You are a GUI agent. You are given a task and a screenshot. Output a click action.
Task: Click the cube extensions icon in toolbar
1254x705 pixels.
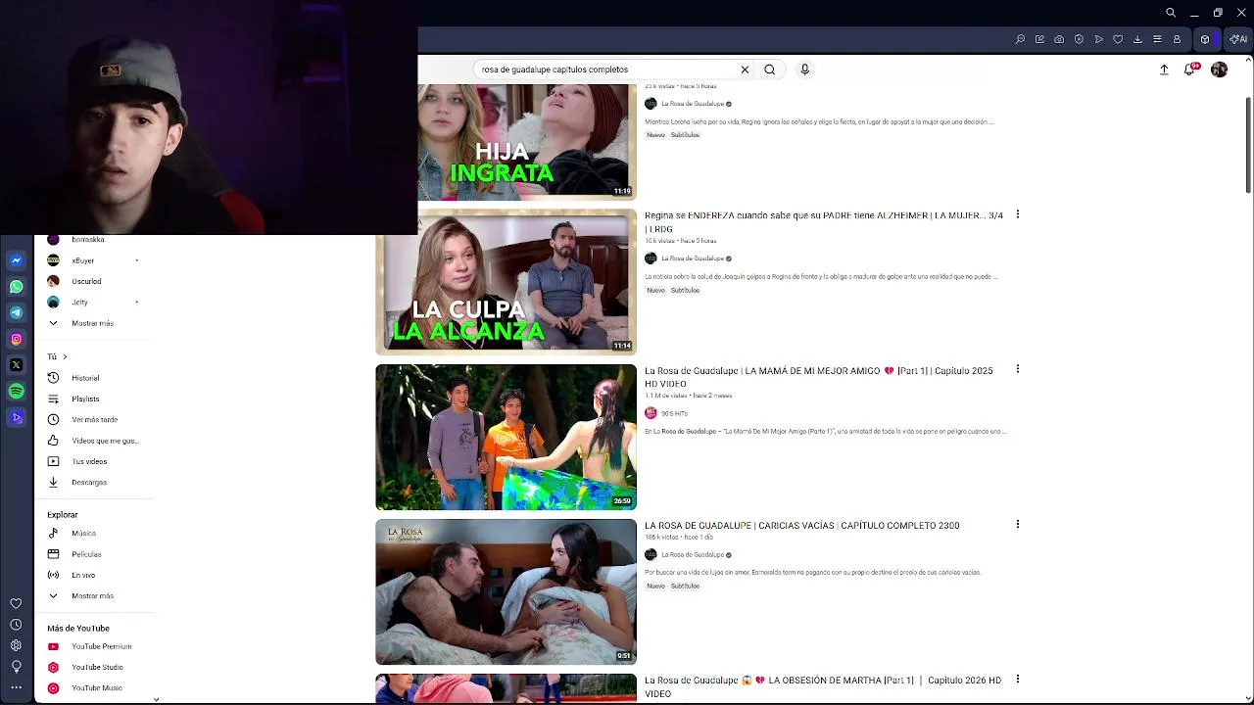1205,39
